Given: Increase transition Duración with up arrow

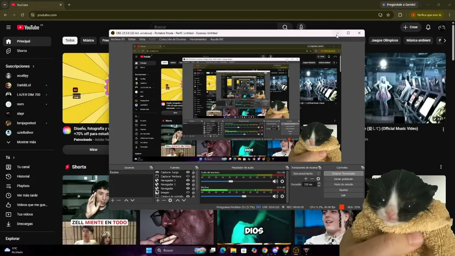Looking at the screenshot, I should pyautogui.click(x=319, y=183).
